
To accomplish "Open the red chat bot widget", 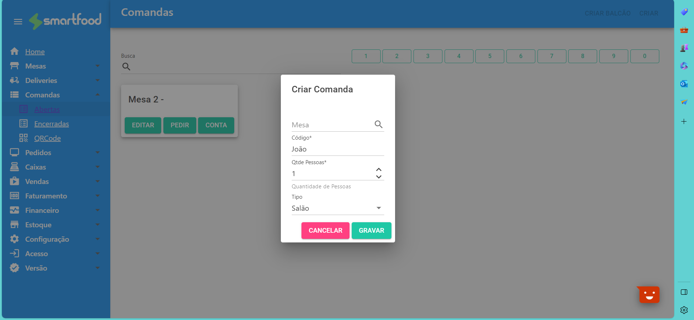I will pyautogui.click(x=649, y=295).
